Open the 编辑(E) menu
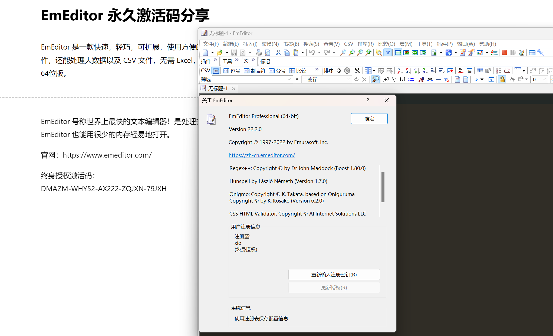This screenshot has width=553, height=336. pyautogui.click(x=231, y=44)
